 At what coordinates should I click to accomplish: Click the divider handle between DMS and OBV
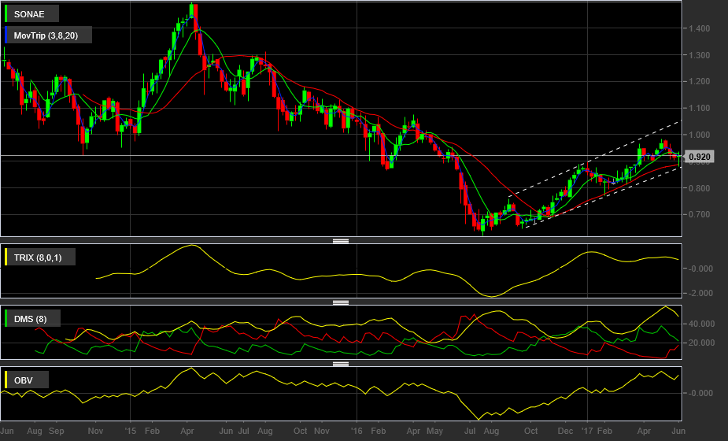pos(341,364)
